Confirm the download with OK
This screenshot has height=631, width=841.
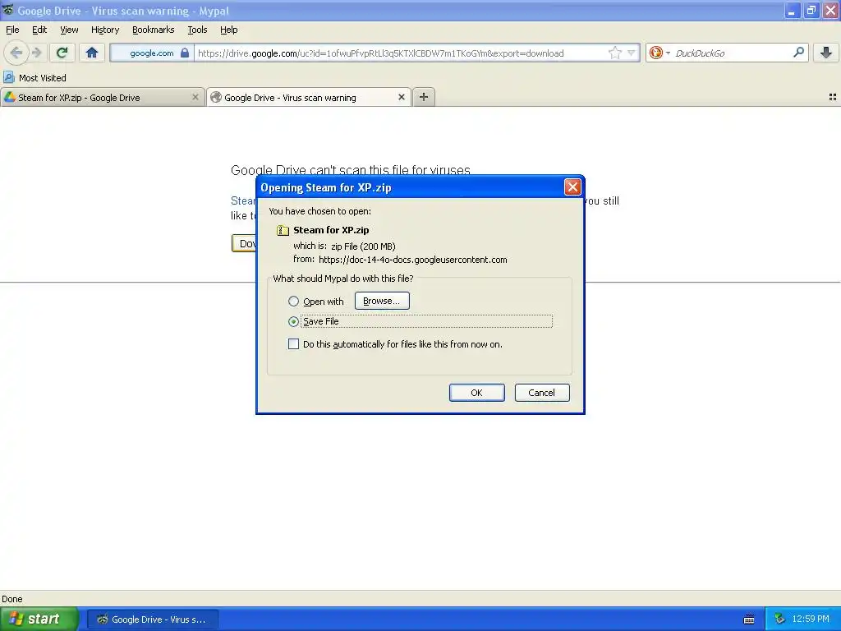click(x=477, y=393)
